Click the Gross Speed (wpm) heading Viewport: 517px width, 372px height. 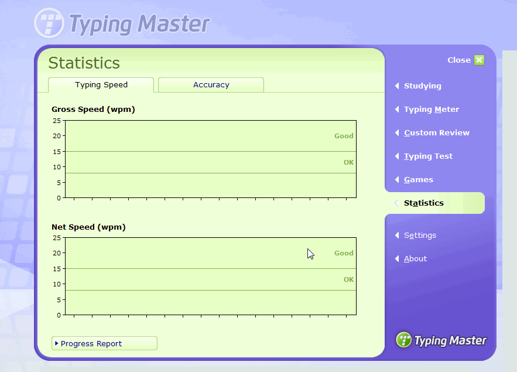93,110
